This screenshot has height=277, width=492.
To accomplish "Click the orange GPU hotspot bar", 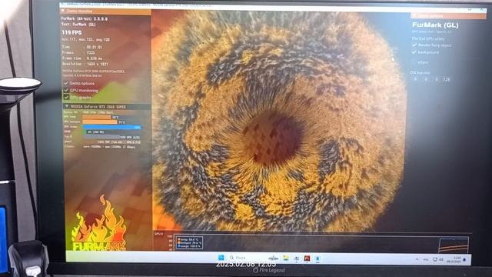I will click(100, 122).
